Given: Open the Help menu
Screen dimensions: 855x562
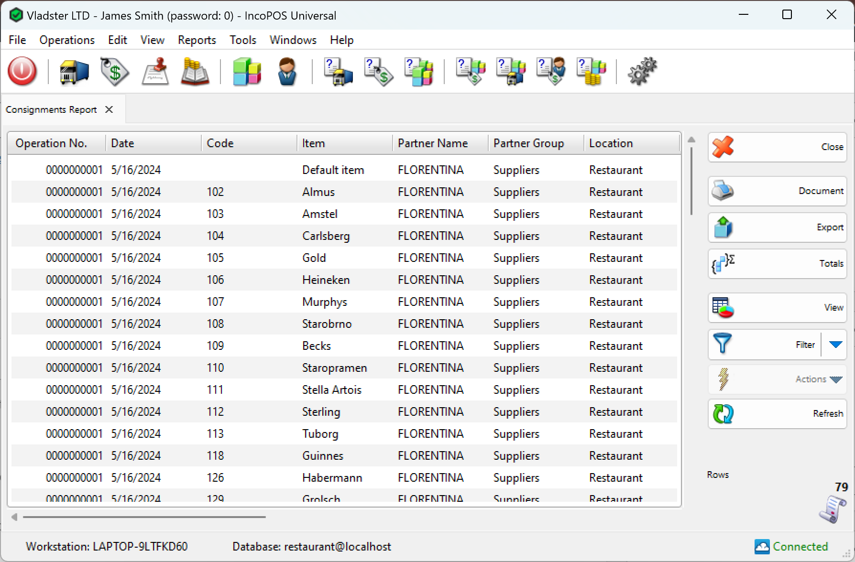Looking at the screenshot, I should [x=341, y=40].
